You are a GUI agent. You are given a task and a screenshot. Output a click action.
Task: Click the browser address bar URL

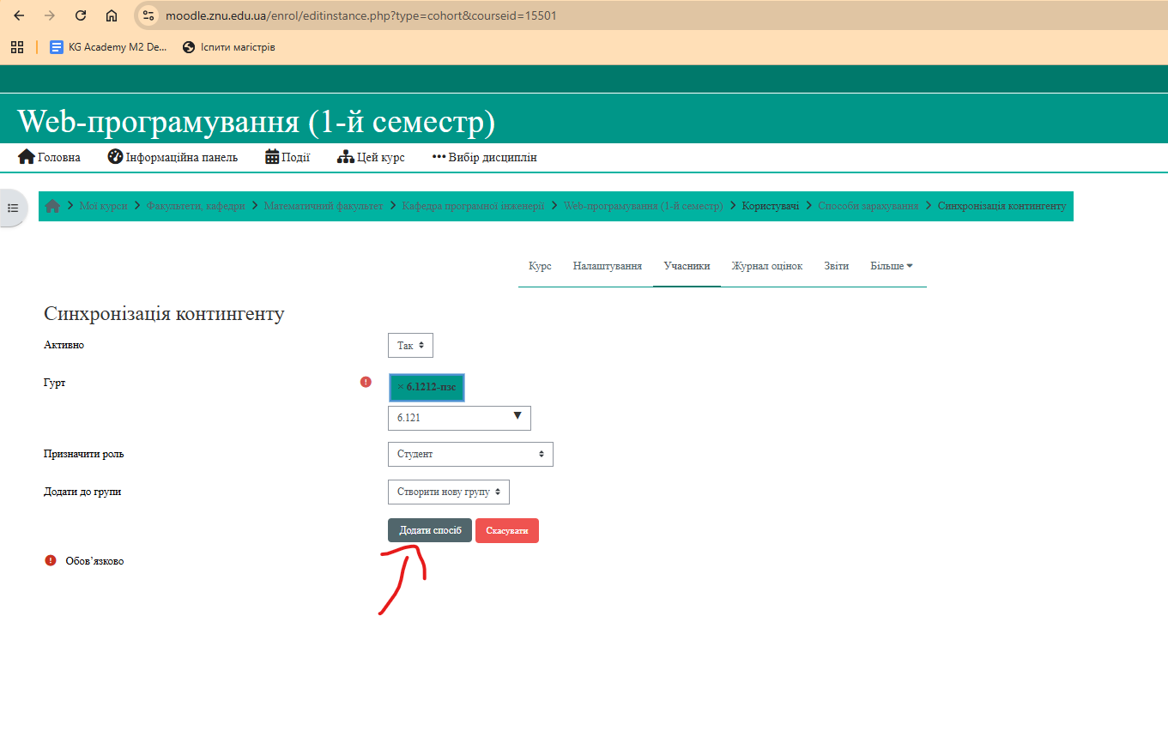click(x=360, y=15)
